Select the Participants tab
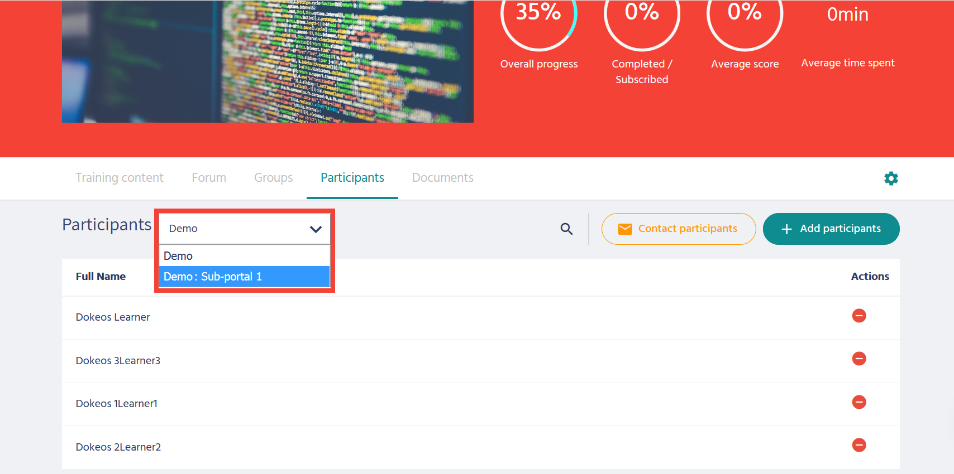Image resolution: width=954 pixels, height=474 pixels. [x=352, y=178]
